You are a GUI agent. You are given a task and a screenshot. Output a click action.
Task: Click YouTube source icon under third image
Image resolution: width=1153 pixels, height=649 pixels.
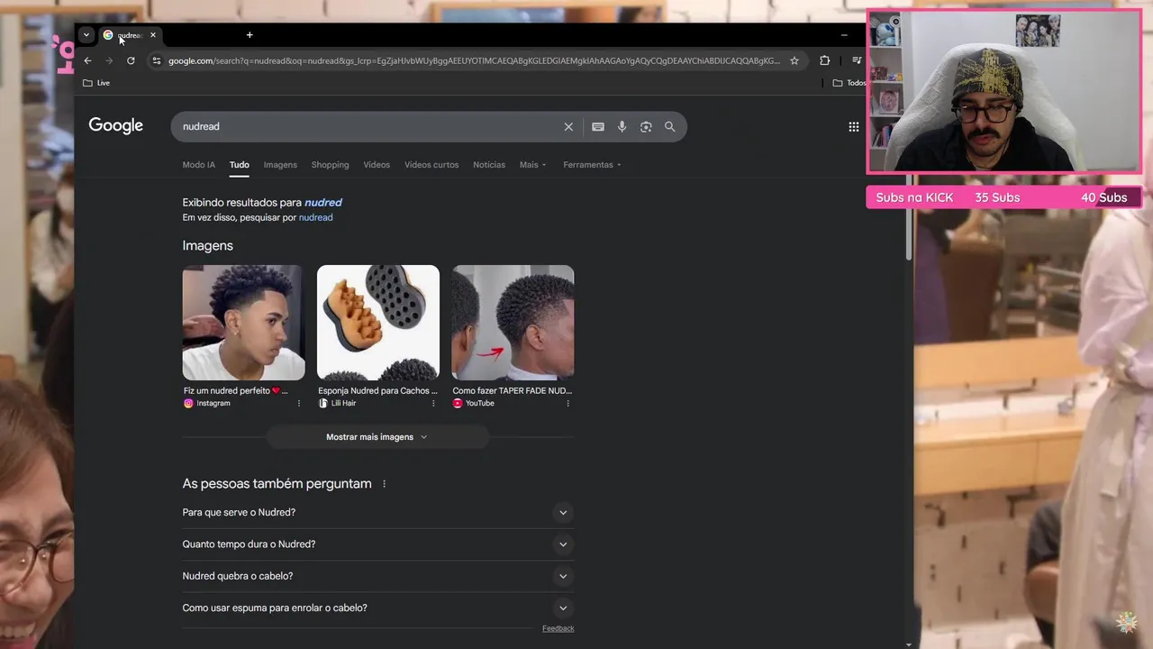pos(458,404)
